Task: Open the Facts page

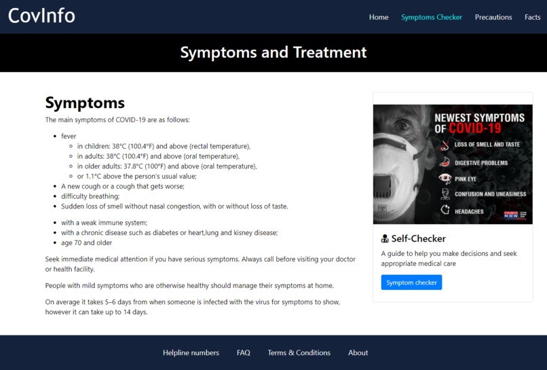Action: (532, 17)
